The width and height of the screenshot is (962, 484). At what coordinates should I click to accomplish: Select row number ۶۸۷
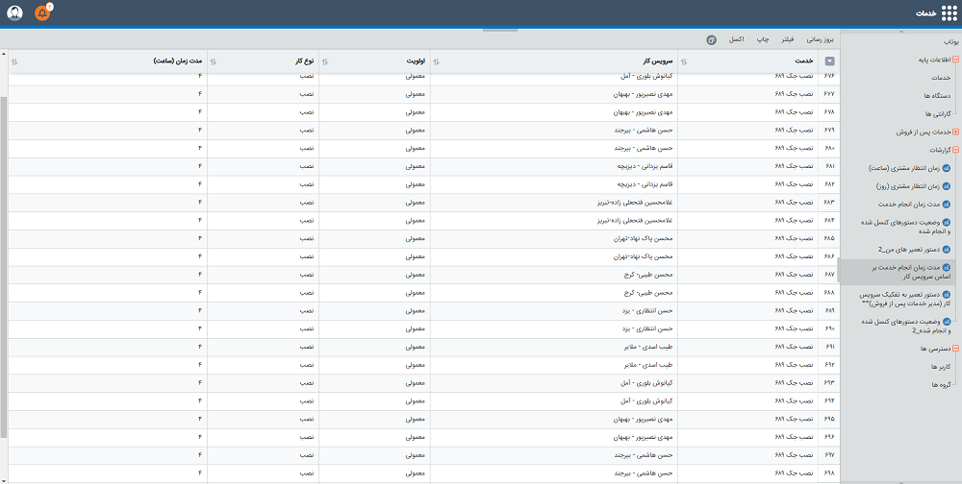tap(830, 275)
